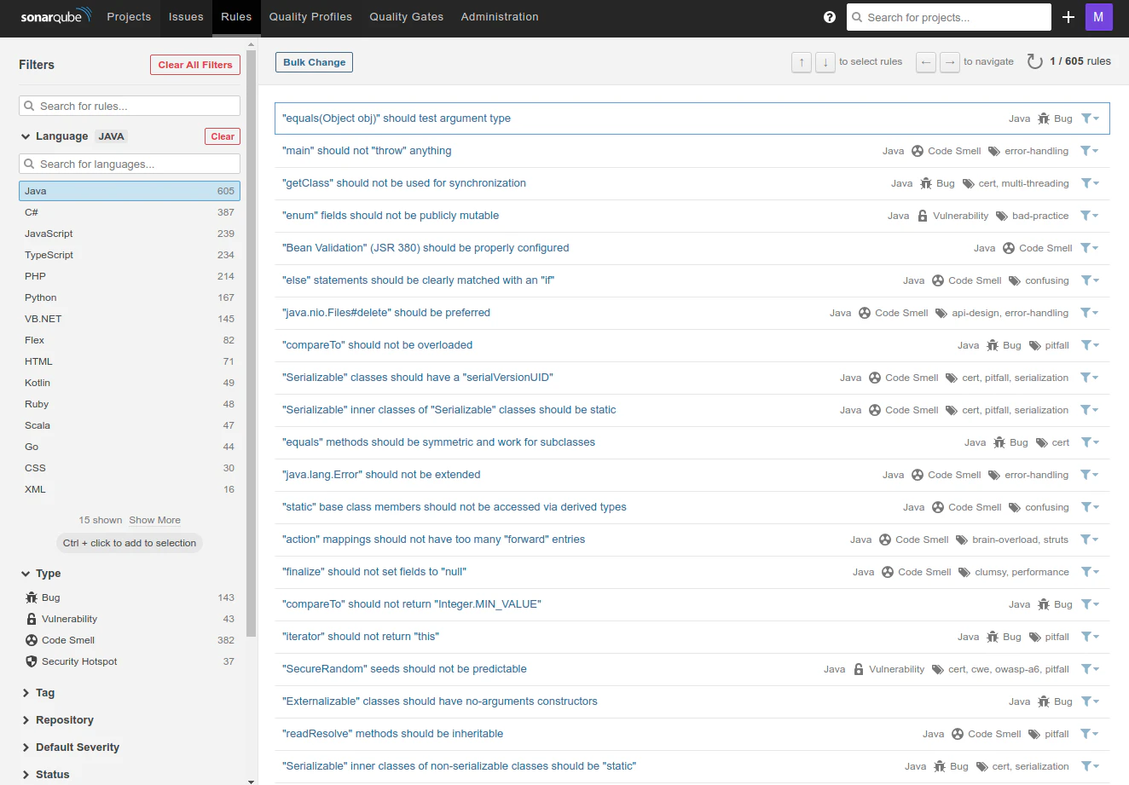This screenshot has height=785, width=1129.
Task: Open the user avatar M menu
Action: pos(1098,17)
